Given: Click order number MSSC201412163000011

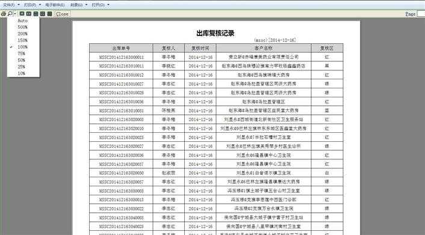Looking at the screenshot, I should (122, 57).
